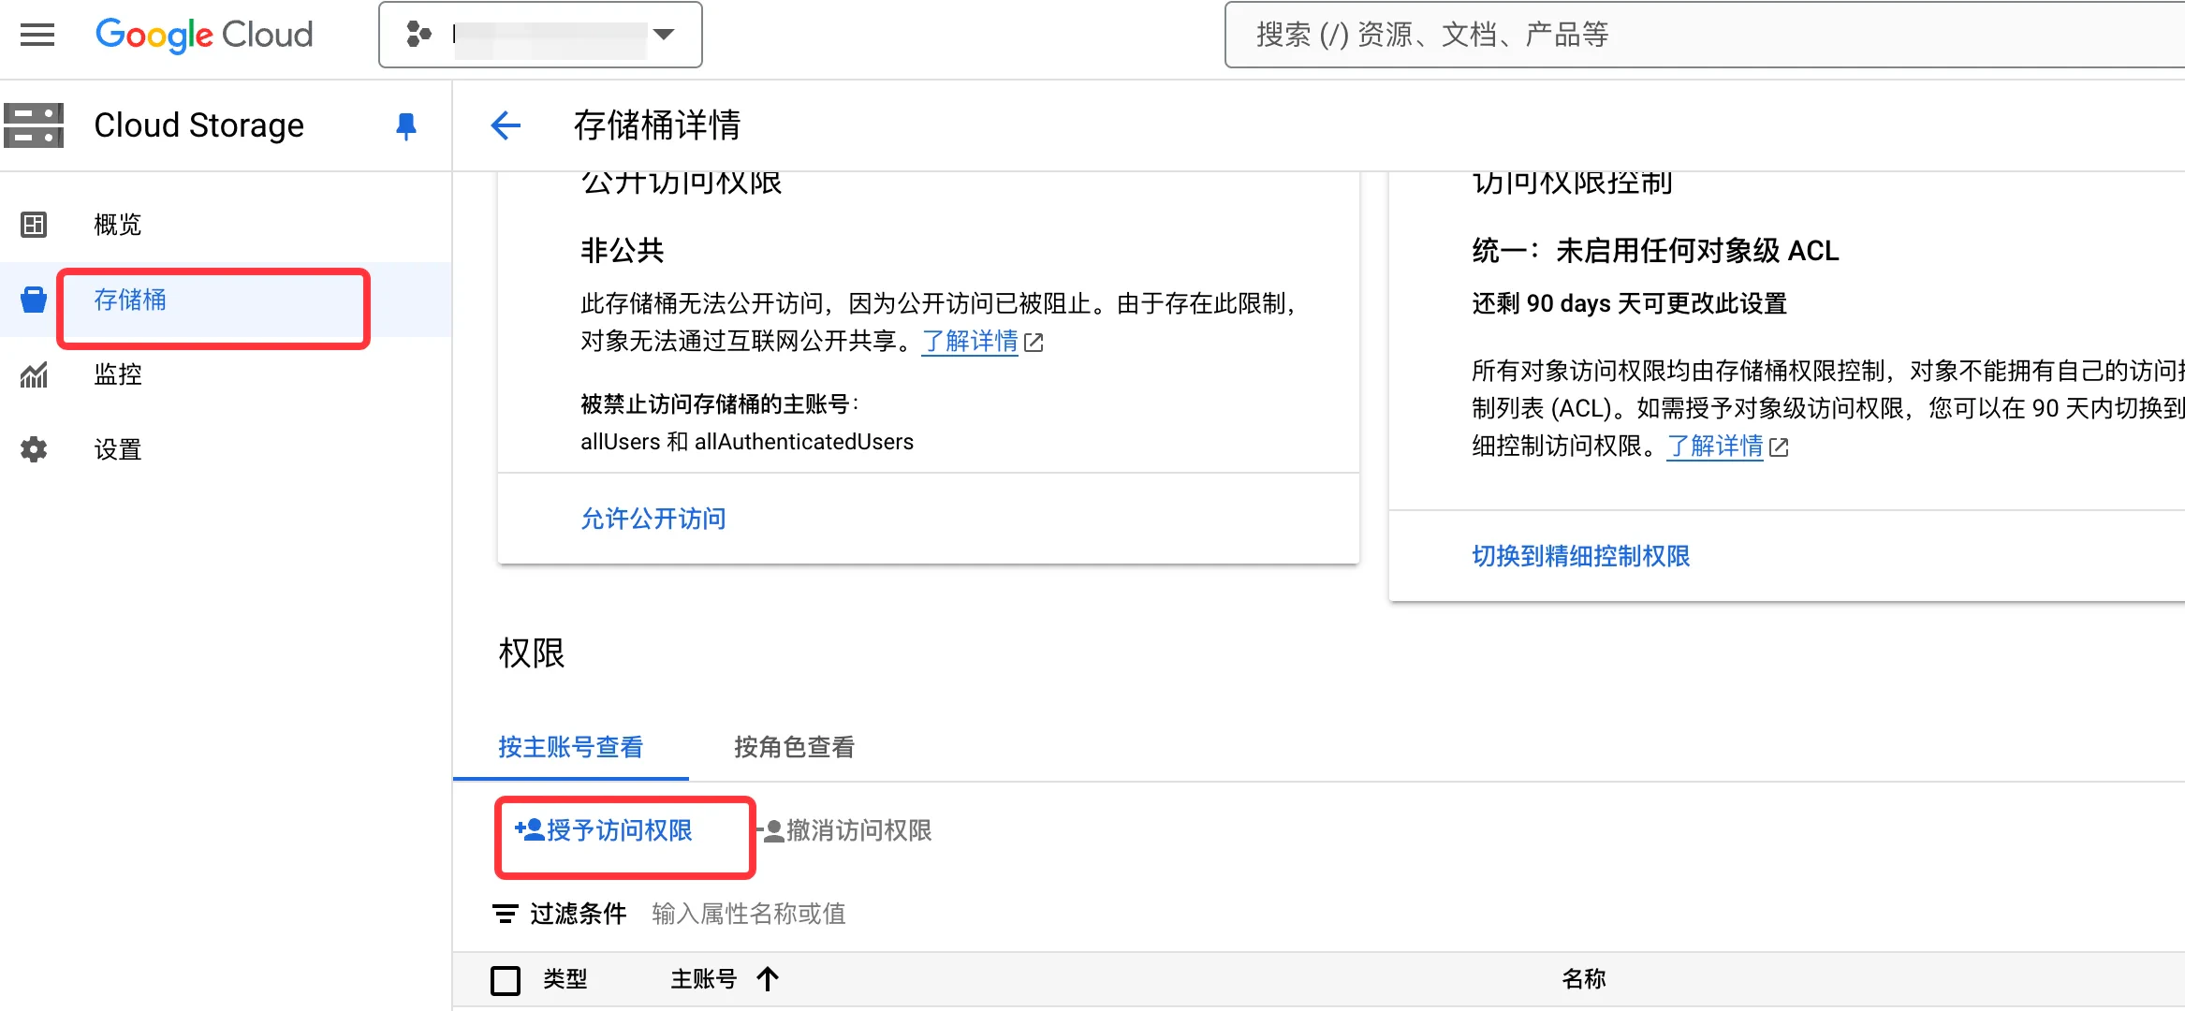Switch to the 按角色查看 tab
This screenshot has width=2185, height=1011.
tap(794, 747)
